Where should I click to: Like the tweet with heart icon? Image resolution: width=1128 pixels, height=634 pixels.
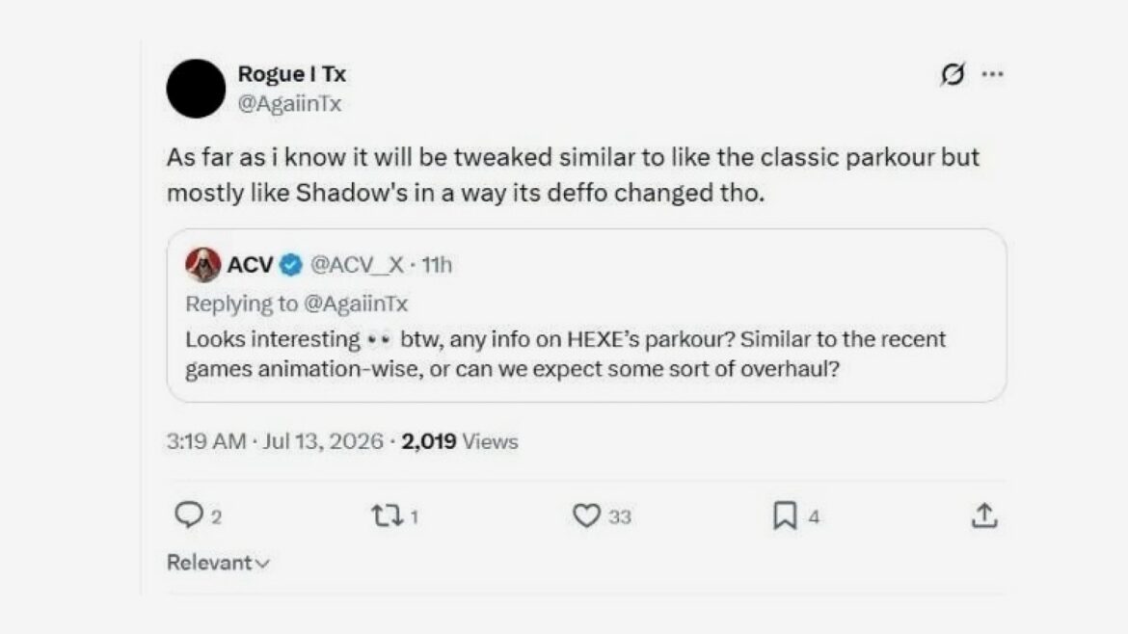[586, 515]
